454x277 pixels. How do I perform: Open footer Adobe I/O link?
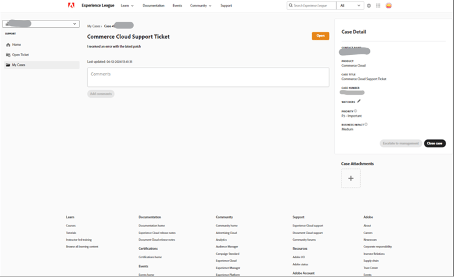click(298, 257)
